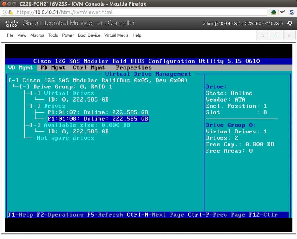Click the settings gear icon
297x239 pixels.
(x=290, y=23)
